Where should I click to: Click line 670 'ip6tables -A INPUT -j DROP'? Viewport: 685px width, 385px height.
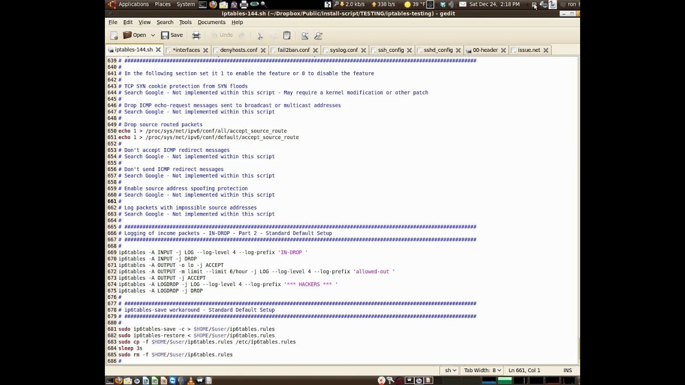(x=157, y=259)
